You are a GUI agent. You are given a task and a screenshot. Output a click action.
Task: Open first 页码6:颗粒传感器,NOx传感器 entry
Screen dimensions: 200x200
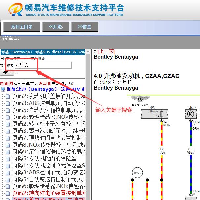click(x=49, y=117)
